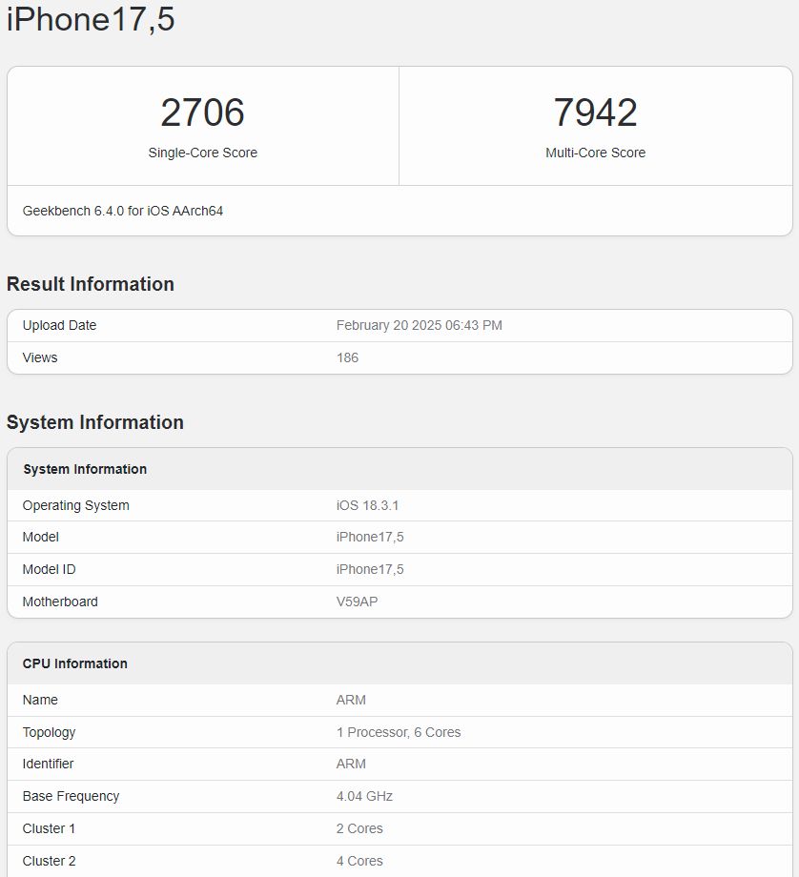Image resolution: width=799 pixels, height=877 pixels.
Task: Click the Model row label
Action: pos(40,537)
